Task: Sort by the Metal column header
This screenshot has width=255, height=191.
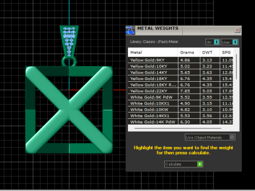Action: click(x=153, y=53)
